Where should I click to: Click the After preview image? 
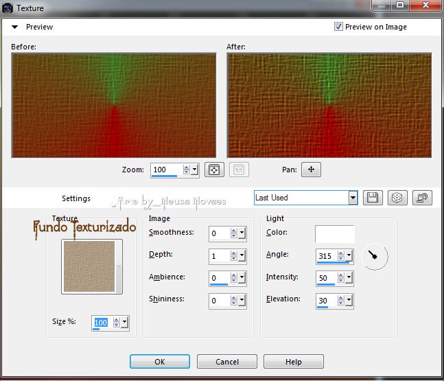point(329,106)
